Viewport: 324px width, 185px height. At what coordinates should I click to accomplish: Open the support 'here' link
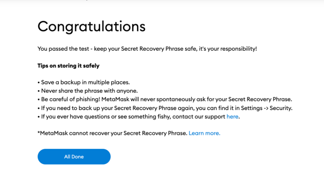tap(232, 116)
